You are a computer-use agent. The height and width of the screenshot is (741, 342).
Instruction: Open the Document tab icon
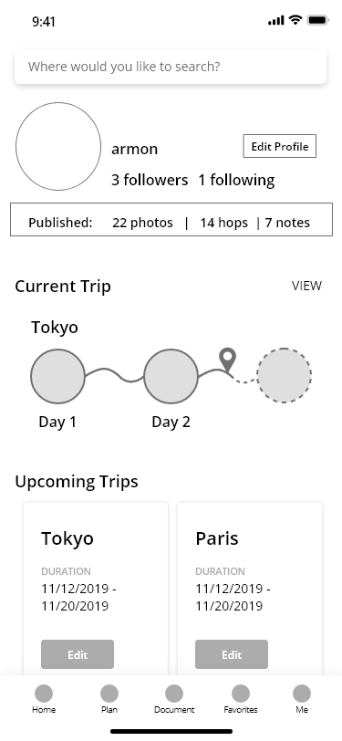pyautogui.click(x=174, y=694)
